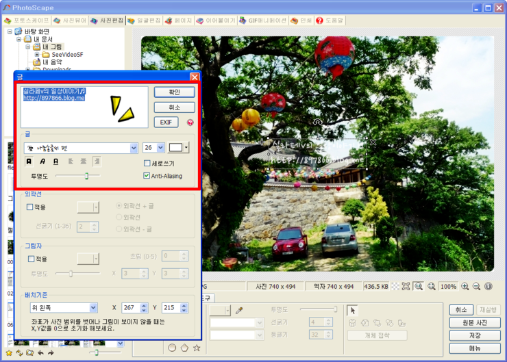Switch to the 일괄편집 batch editor tab
Image resolution: width=507 pixels, height=362 pixels.
[x=144, y=21]
